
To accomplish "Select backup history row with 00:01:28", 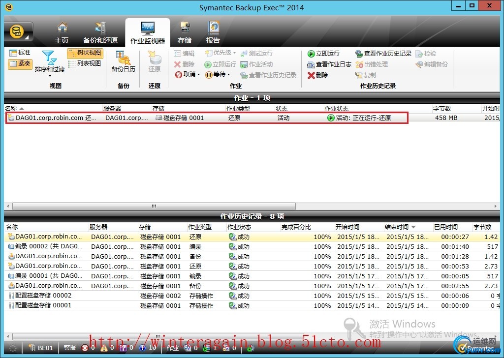I will 252,257.
